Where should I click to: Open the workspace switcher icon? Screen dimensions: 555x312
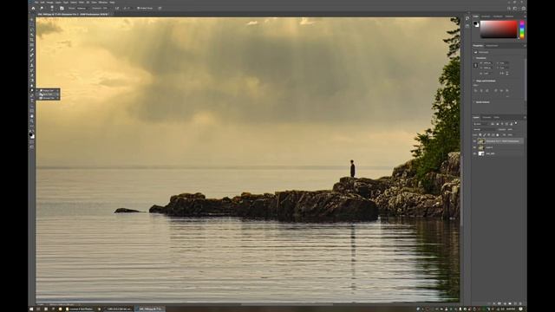pyautogui.click(x=515, y=8)
